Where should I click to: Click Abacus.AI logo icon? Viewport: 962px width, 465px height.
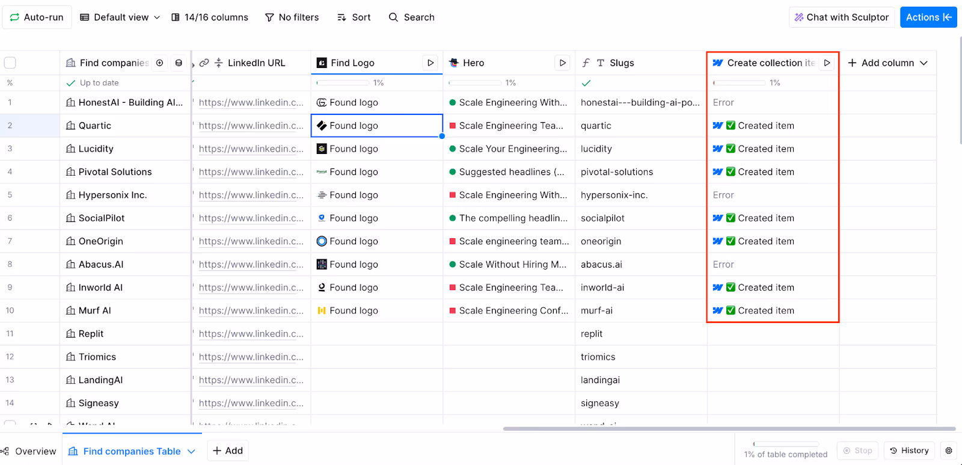pyautogui.click(x=322, y=264)
